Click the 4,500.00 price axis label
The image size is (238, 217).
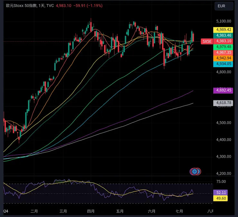(x=224, y=123)
